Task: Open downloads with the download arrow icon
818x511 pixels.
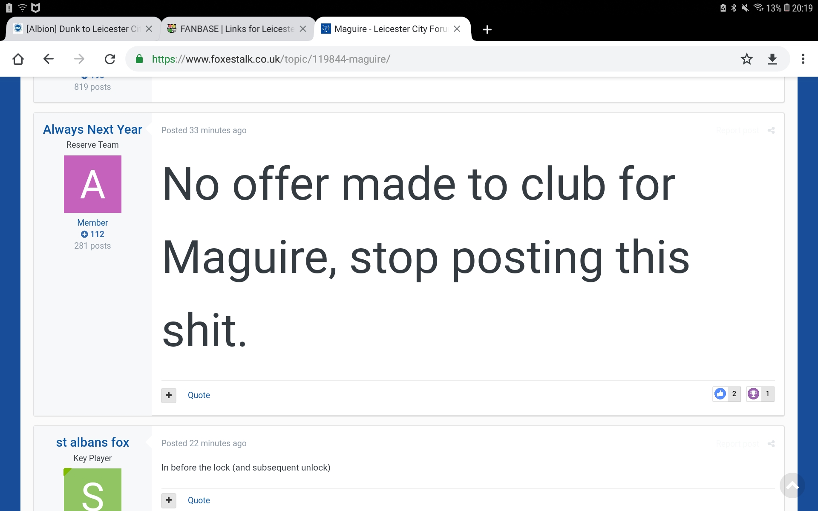Action: point(772,59)
